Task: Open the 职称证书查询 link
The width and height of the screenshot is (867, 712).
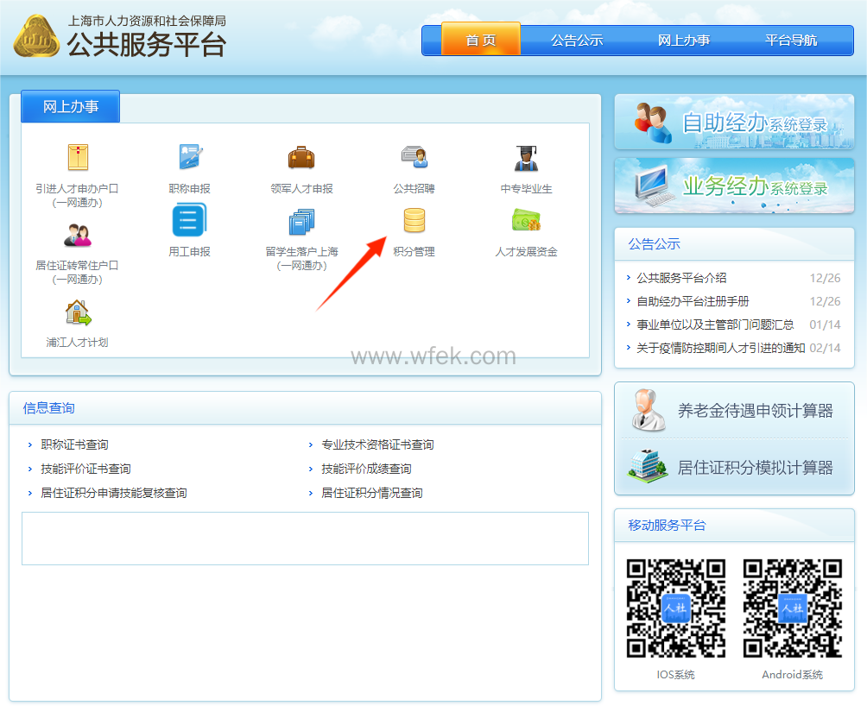Action: [74, 445]
